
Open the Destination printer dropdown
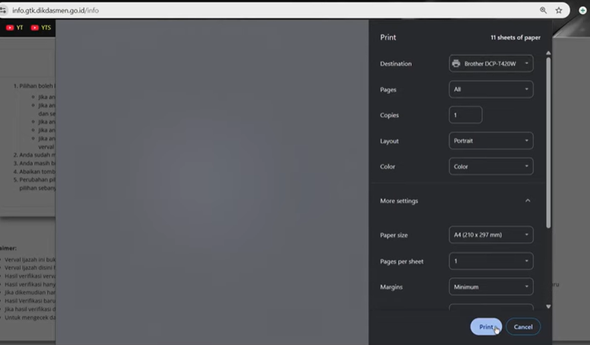[x=491, y=64]
